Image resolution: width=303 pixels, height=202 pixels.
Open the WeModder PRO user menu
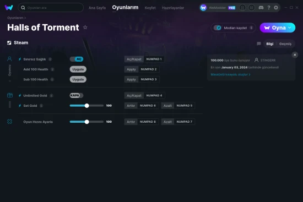218,8
